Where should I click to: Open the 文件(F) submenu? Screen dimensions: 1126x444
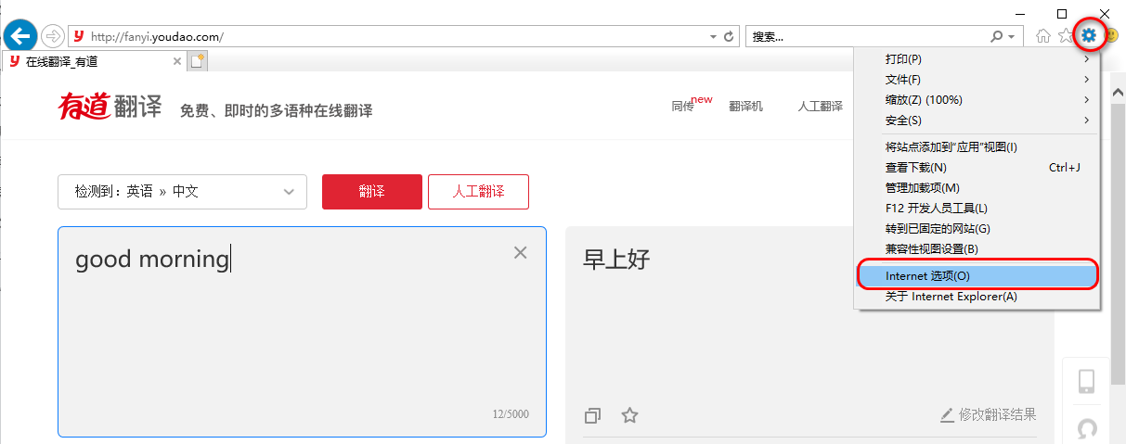977,79
